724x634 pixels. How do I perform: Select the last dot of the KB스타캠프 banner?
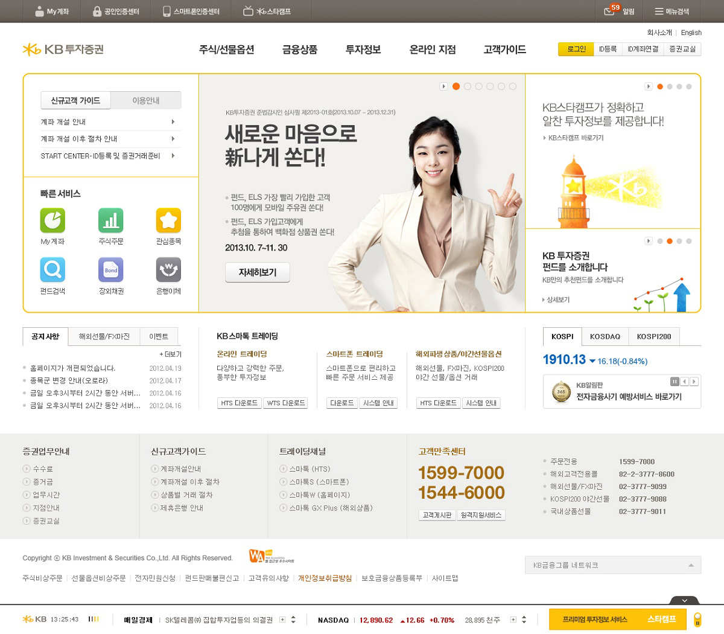(x=689, y=86)
